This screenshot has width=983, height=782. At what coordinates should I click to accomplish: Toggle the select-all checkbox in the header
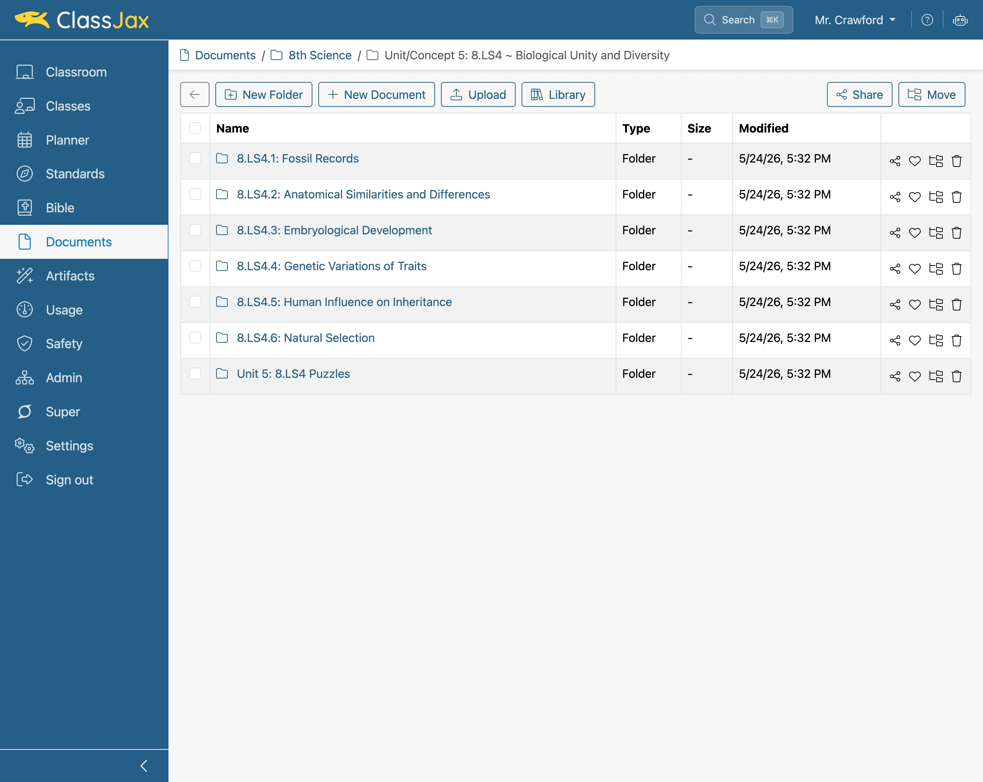pyautogui.click(x=195, y=129)
